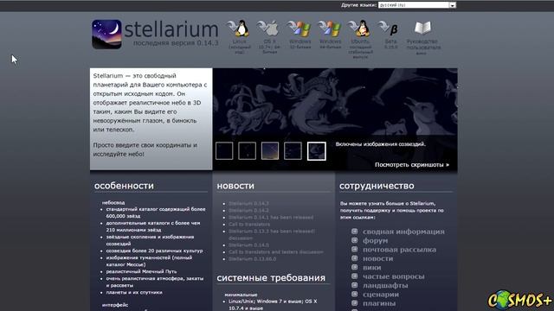Click the 'Включены изображения созвездий.' caption

[381, 144]
